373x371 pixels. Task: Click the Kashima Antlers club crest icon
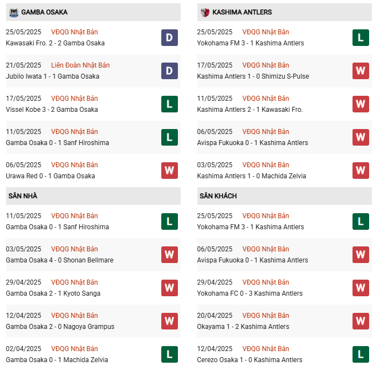point(205,12)
